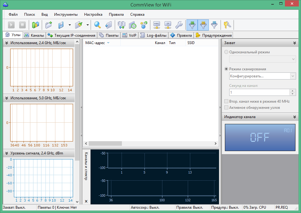
Task: Collapse the Индикатор канала panel chevron
Action: tap(295, 117)
